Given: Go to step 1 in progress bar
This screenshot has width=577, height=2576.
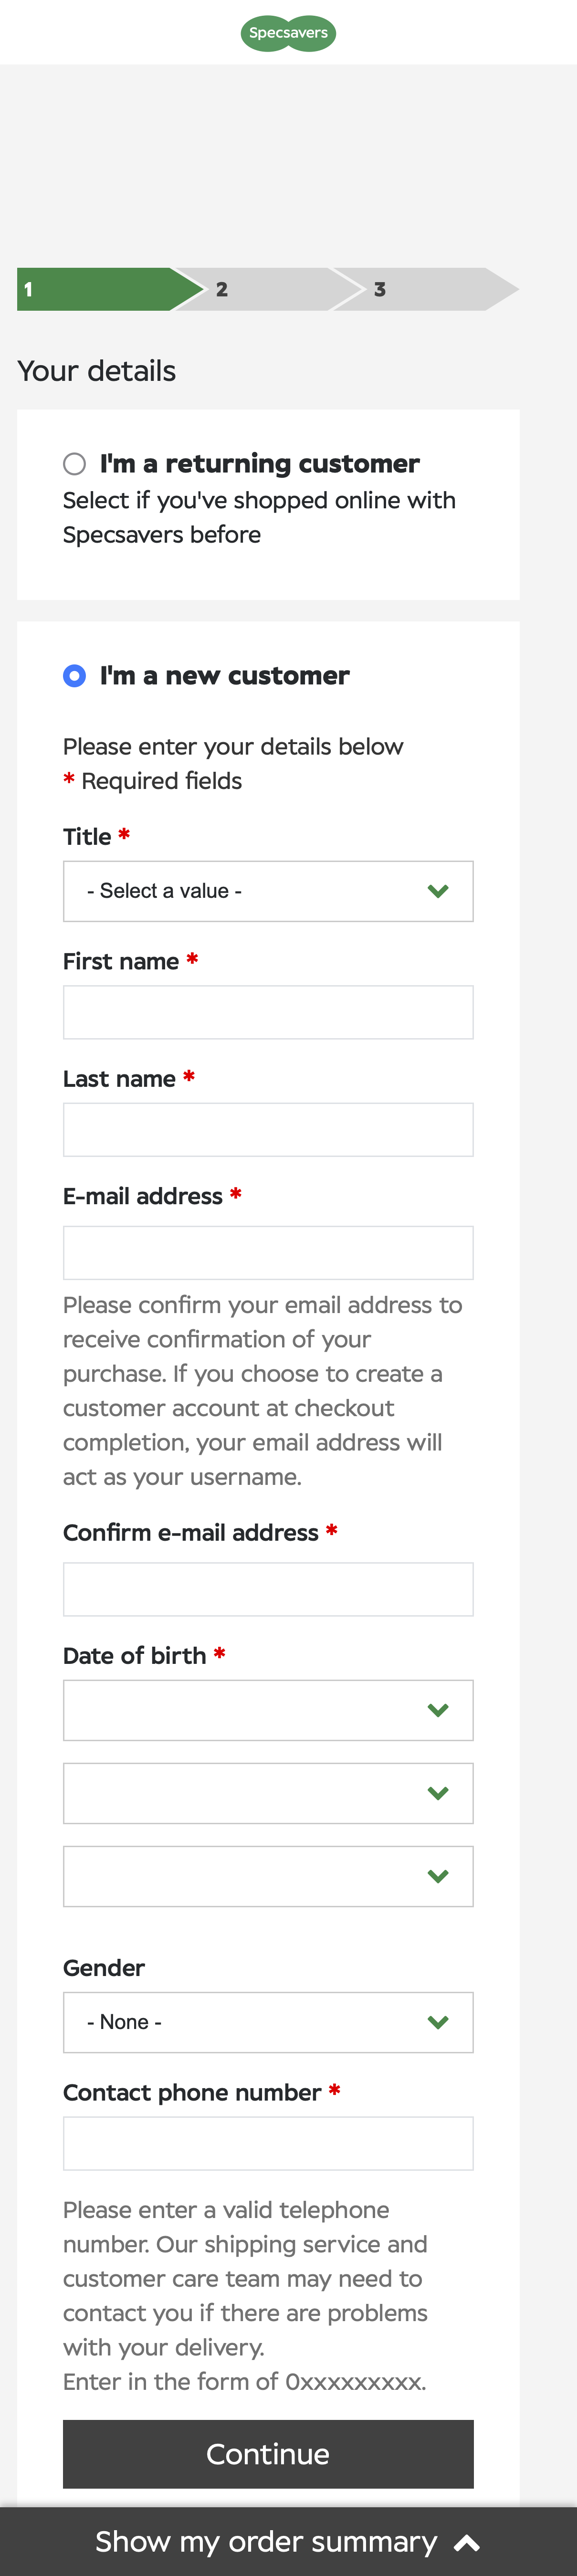Looking at the screenshot, I should click(95, 289).
